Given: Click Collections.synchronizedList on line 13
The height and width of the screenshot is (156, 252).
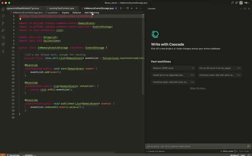Looking at the screenshot, I should 123,58.
